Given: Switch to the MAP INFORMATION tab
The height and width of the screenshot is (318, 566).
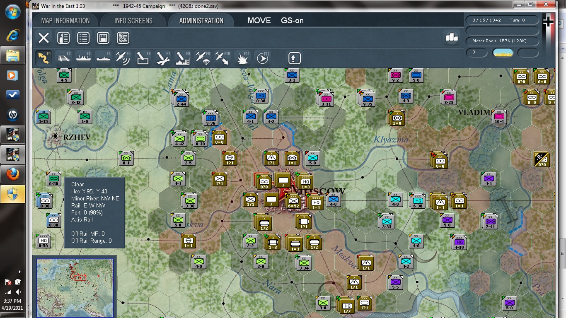Looking at the screenshot, I should [x=65, y=21].
